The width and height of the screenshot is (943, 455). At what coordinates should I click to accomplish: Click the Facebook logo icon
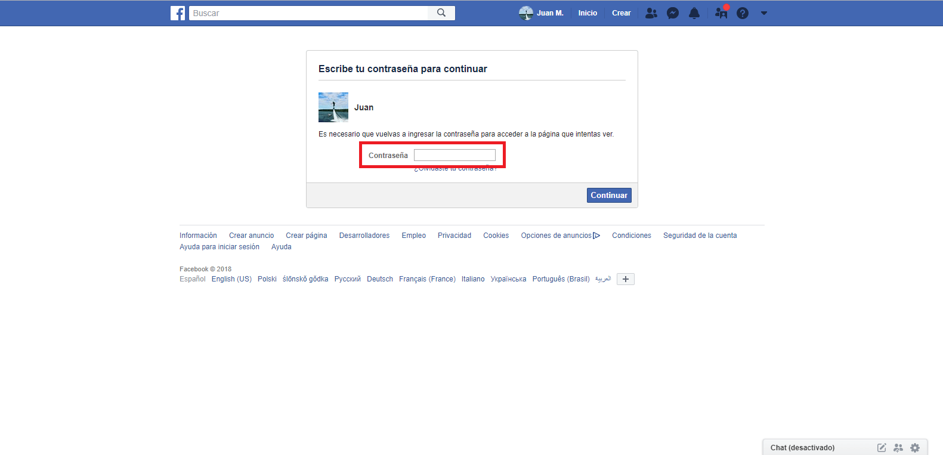click(178, 13)
